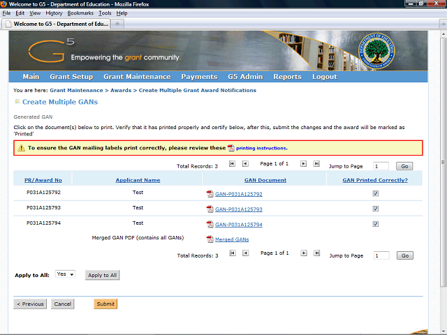
Task: Expand the Payments navigation menu
Action: click(x=198, y=77)
